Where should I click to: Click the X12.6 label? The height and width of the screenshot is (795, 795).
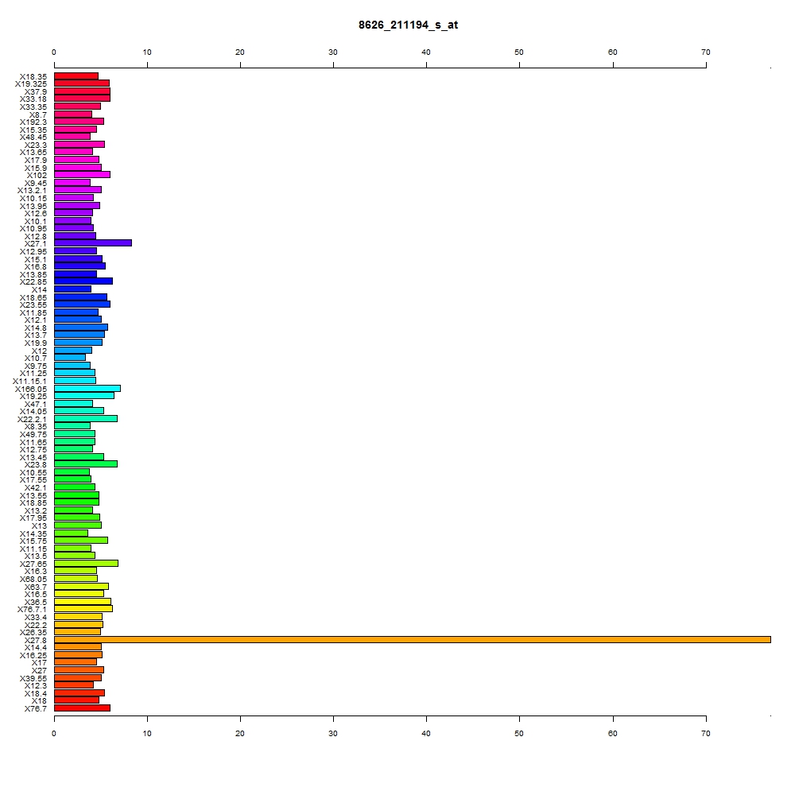pos(36,213)
